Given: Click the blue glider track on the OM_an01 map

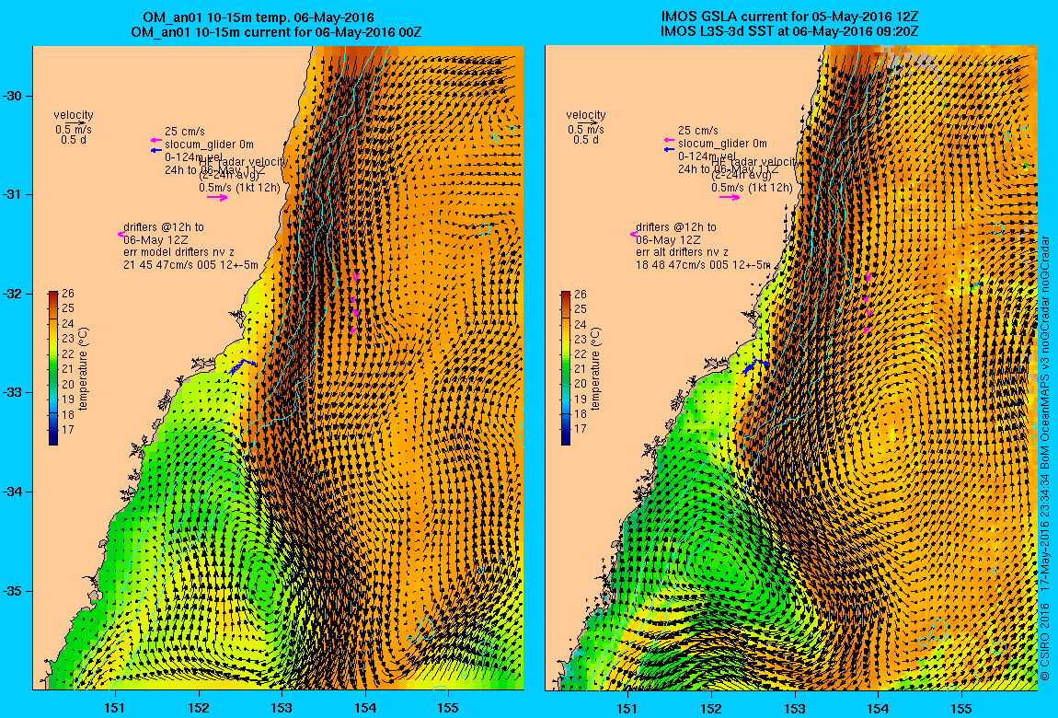Looking at the screenshot, I should pos(242,366).
